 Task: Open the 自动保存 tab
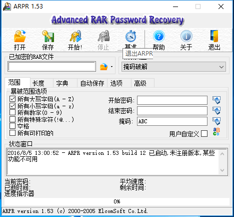click(x=92, y=83)
